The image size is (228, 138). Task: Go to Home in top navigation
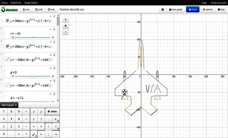click(4, 3)
